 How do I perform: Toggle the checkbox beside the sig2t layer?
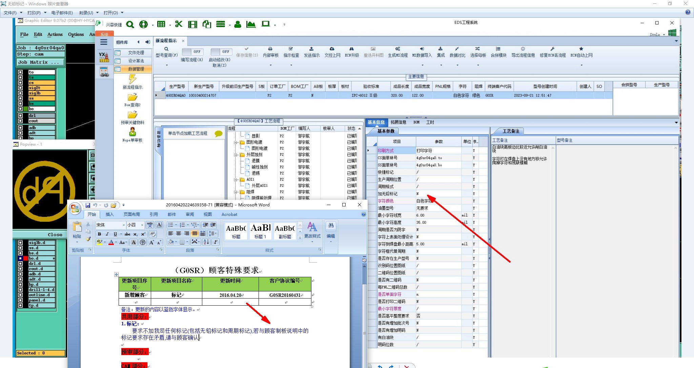21,88
